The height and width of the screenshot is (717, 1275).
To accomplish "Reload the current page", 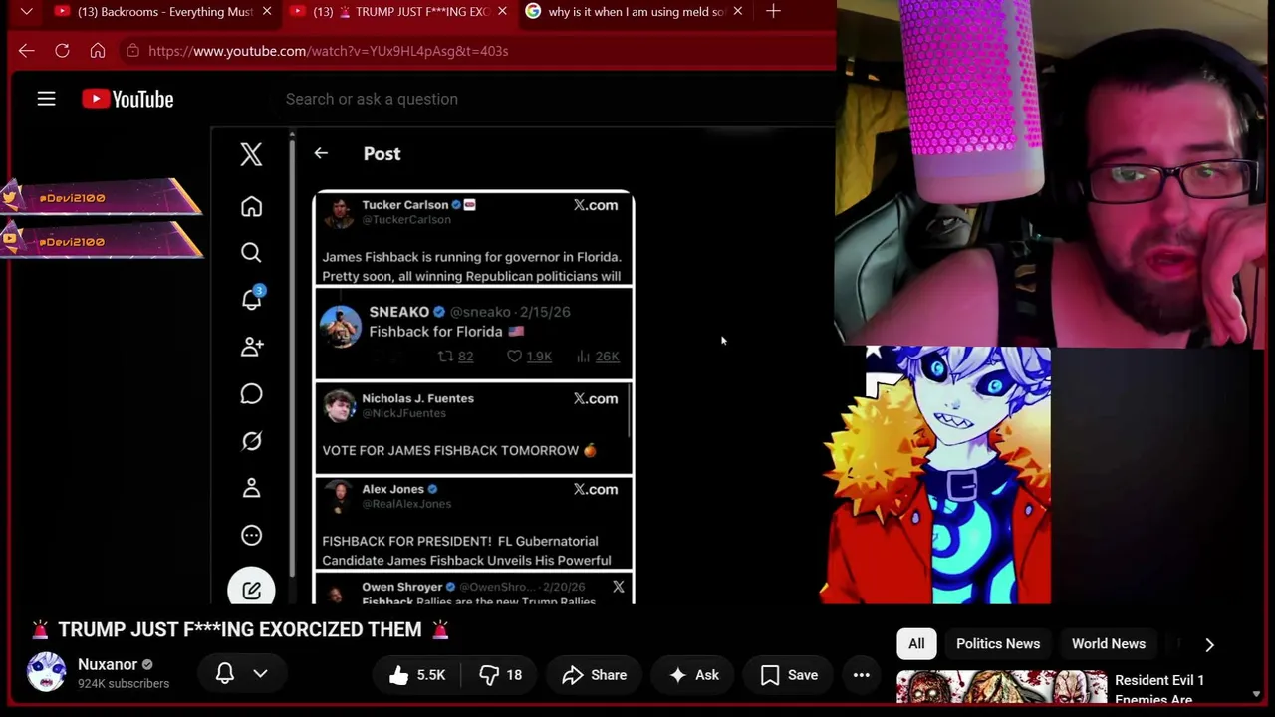I will [x=62, y=51].
